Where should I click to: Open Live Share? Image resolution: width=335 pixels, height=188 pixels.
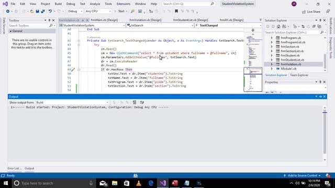point(311,11)
